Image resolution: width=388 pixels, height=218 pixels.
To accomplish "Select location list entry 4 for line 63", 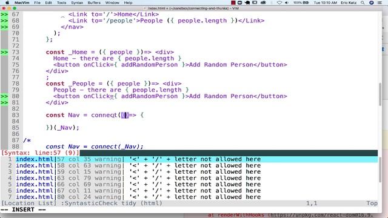I will tap(189, 178).
